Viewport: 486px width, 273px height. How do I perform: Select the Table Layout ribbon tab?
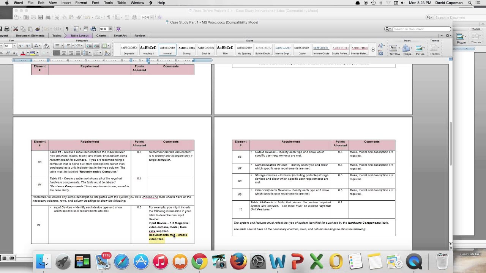pyautogui.click(x=79, y=36)
